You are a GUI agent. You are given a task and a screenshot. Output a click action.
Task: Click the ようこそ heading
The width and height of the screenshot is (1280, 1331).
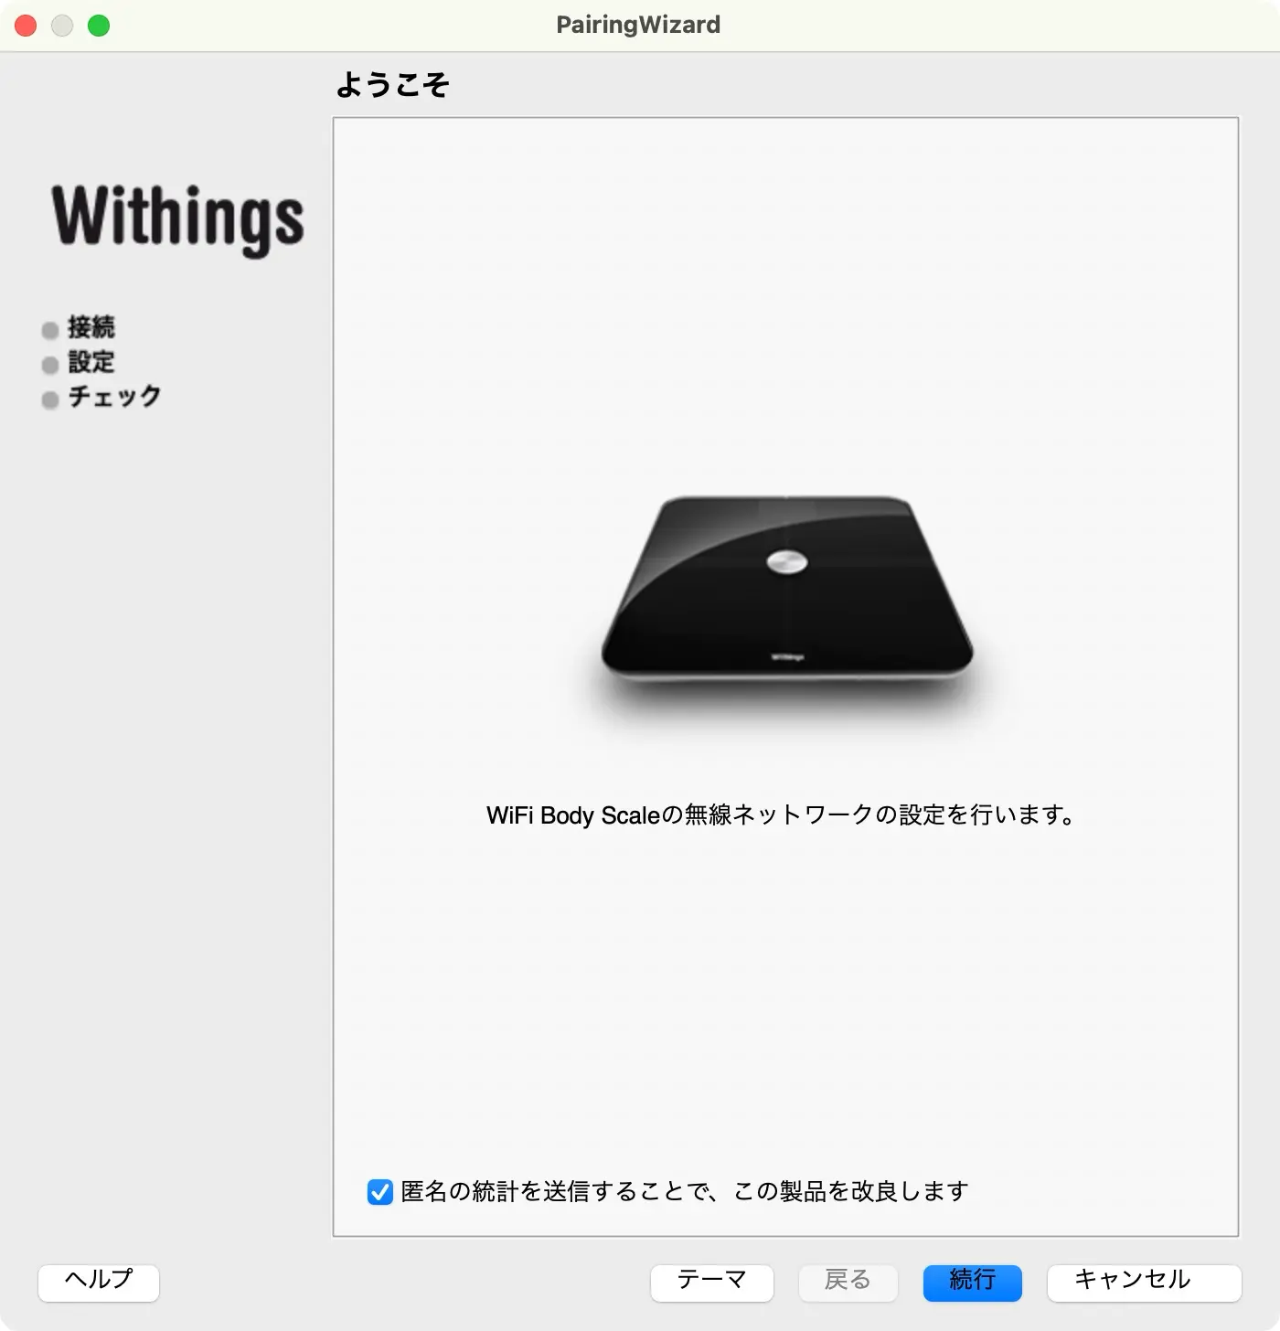(x=393, y=84)
